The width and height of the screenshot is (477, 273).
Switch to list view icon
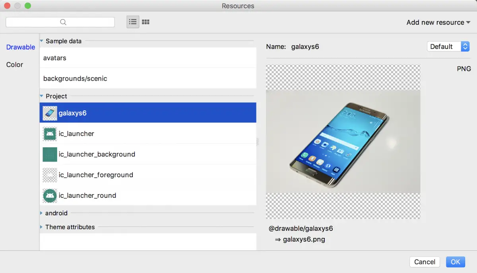coord(133,22)
